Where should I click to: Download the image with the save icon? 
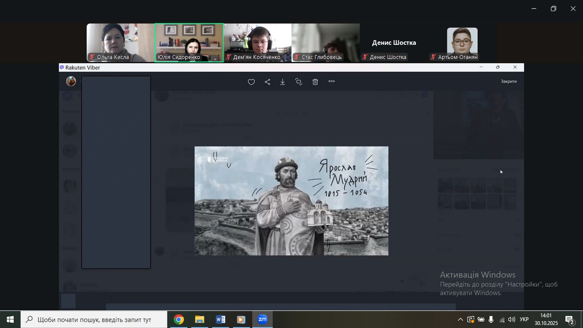283,82
